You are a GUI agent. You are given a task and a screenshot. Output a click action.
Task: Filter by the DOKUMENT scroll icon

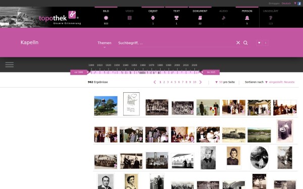coord(200,18)
